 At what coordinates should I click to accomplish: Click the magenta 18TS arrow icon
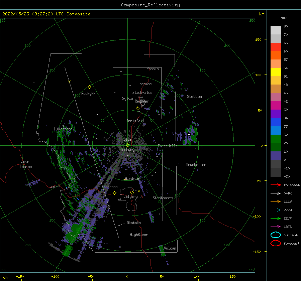point(276,227)
